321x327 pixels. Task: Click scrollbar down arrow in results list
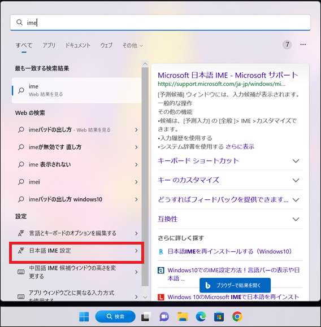click(145, 297)
